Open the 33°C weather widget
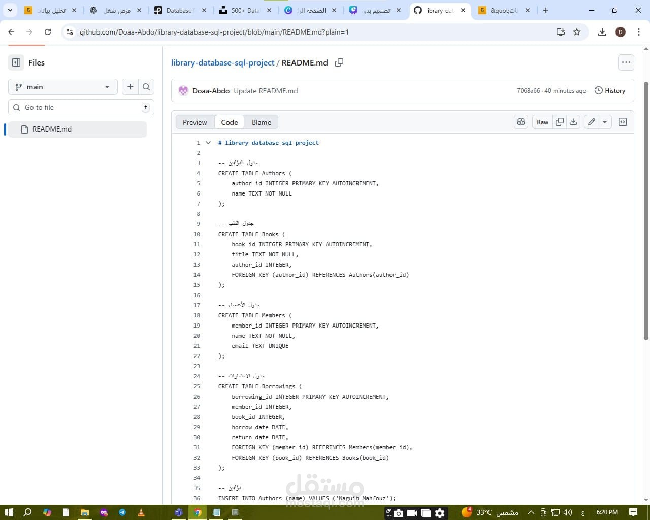The height and width of the screenshot is (520, 650). 490,512
